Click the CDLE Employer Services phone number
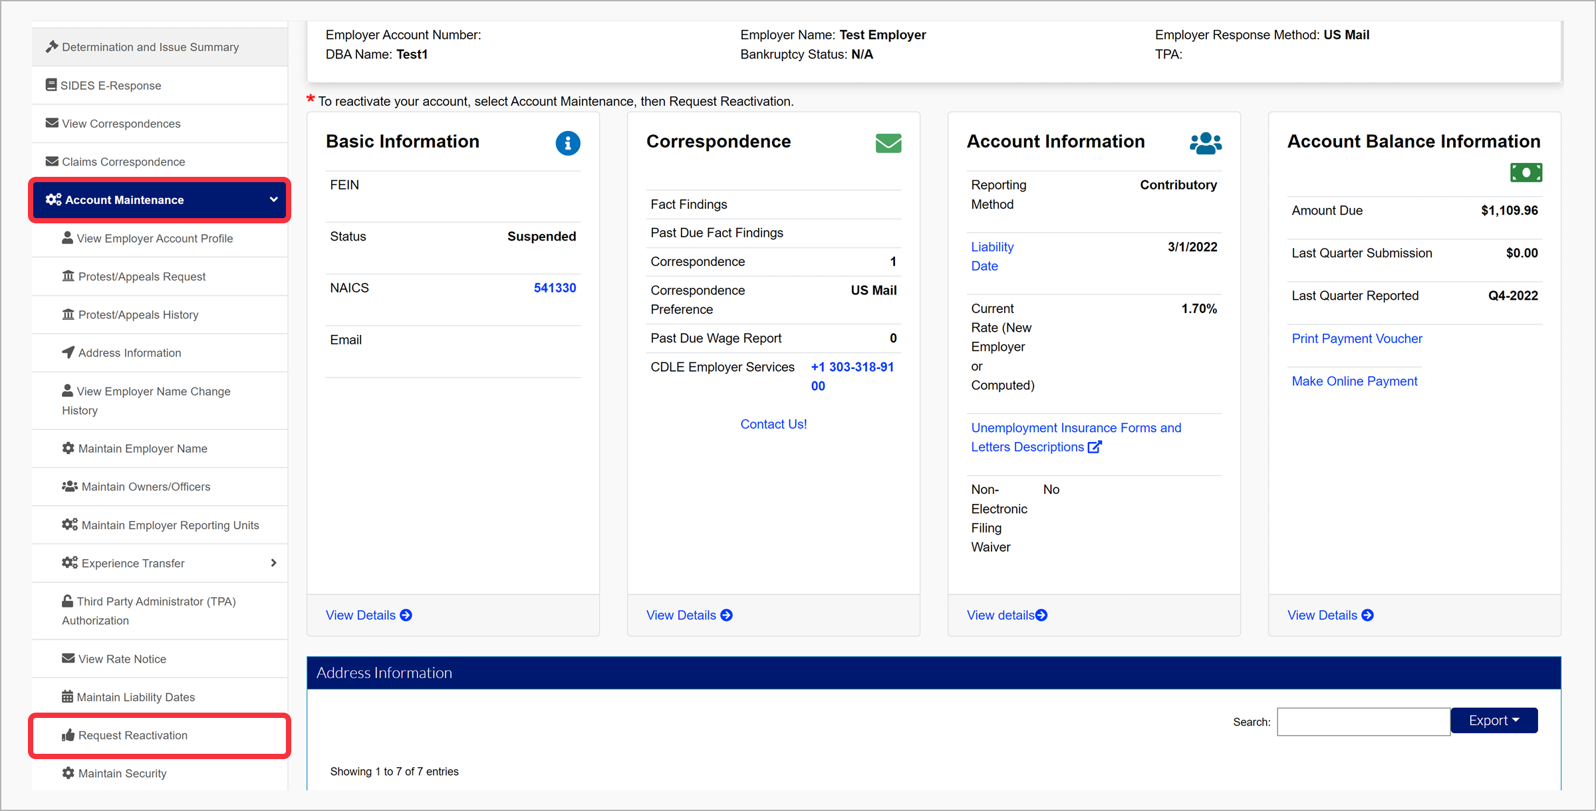 point(853,376)
